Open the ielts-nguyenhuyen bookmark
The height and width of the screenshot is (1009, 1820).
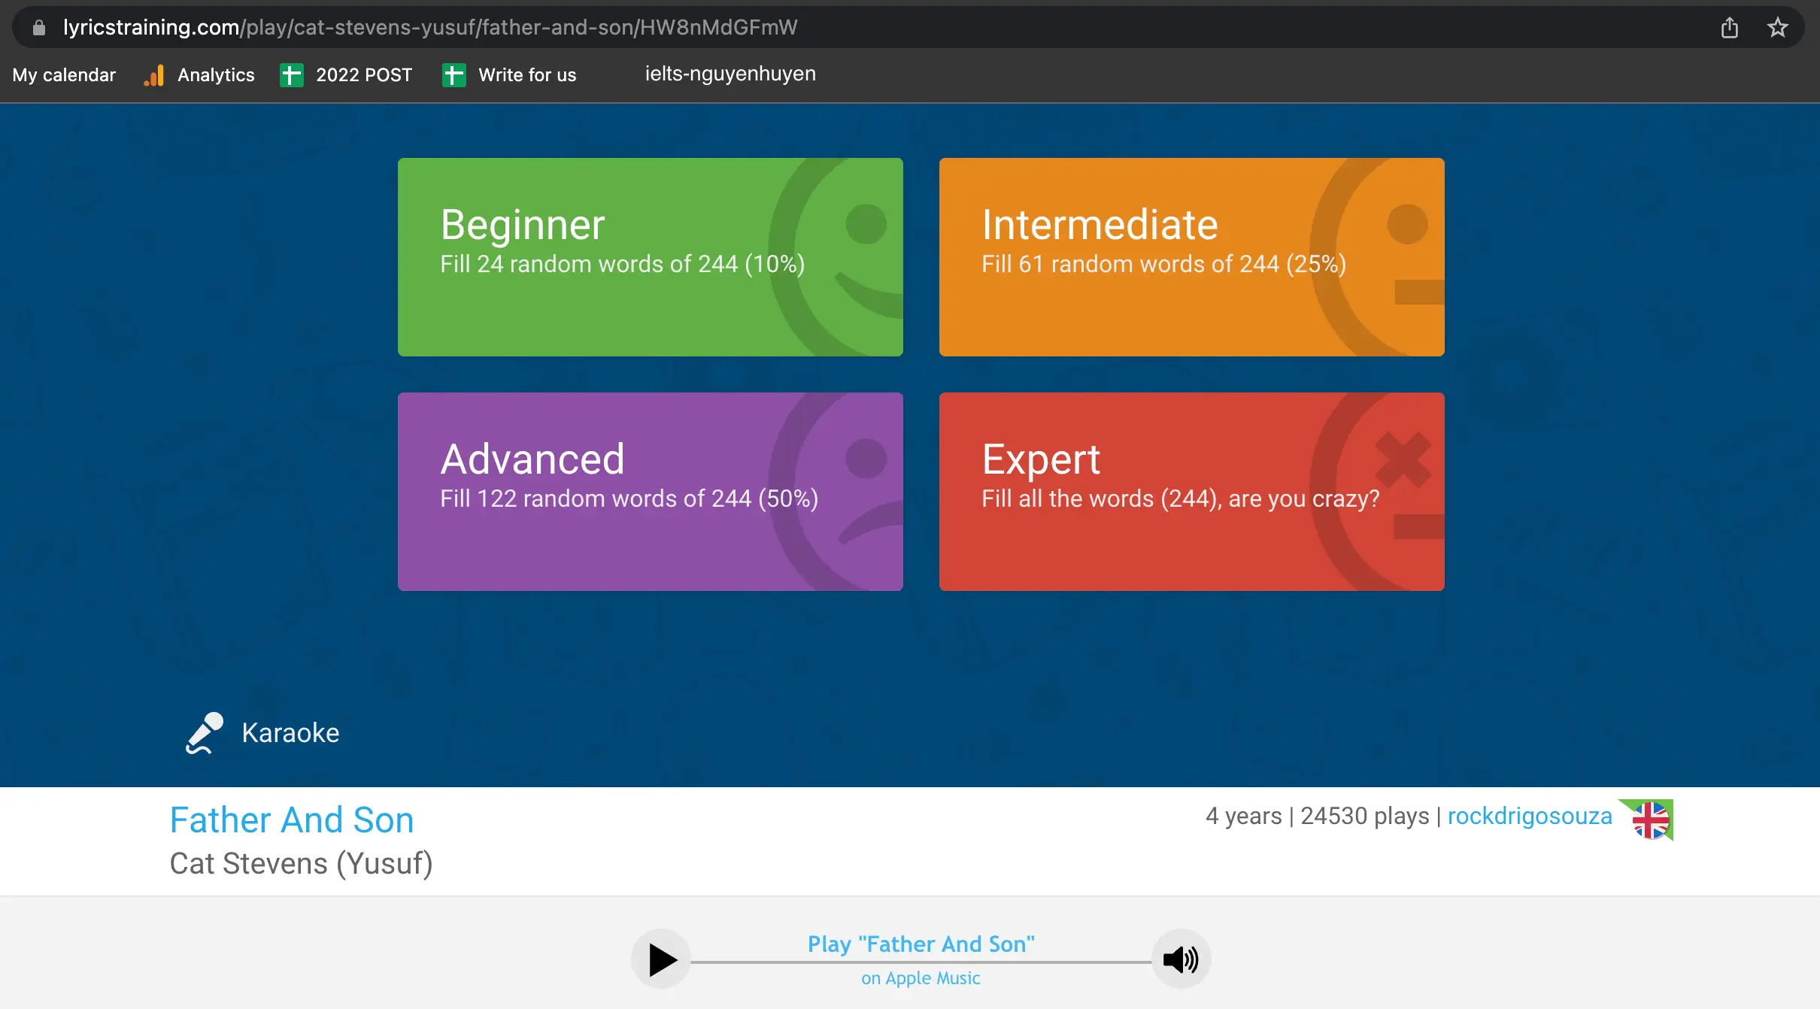pyautogui.click(x=730, y=74)
